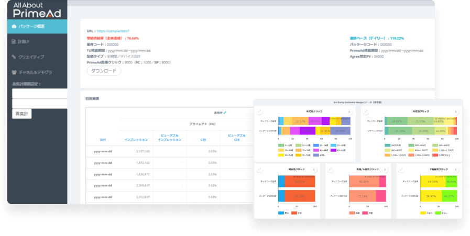Screen dimensions: 470x236
Task: Download the 年代別クリック chart
Action: (349, 111)
